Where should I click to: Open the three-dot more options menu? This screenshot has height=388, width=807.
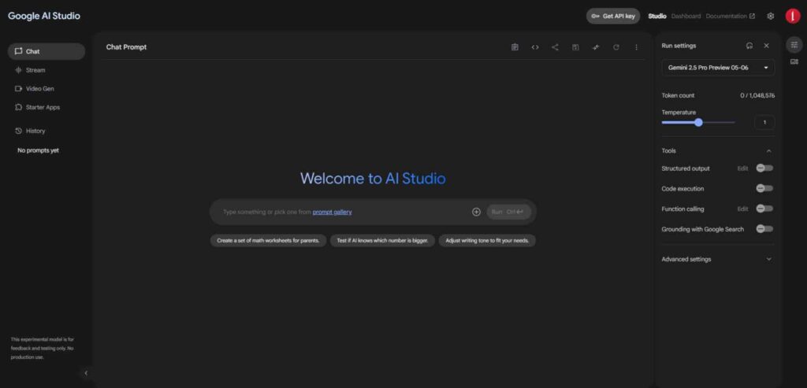[636, 47]
